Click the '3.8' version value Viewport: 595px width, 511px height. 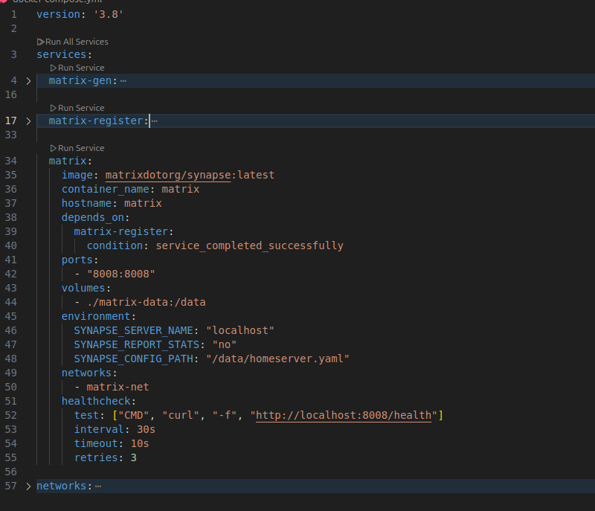109,14
